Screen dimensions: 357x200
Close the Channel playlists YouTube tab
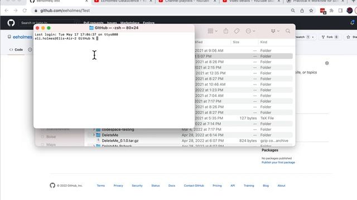pos(215,1)
